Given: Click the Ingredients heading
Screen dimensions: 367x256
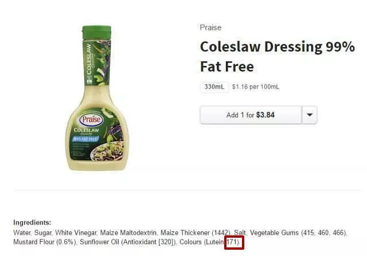Looking at the screenshot, I should pyautogui.click(x=32, y=222).
